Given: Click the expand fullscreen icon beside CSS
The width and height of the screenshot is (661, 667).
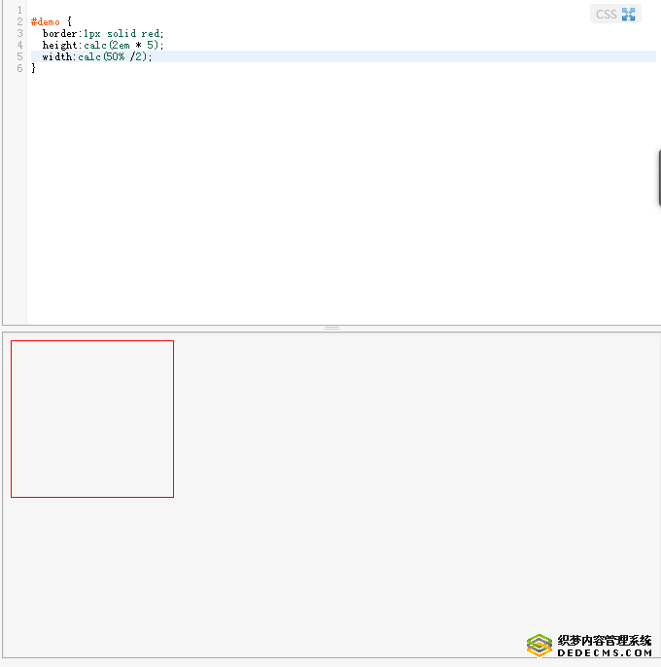Looking at the screenshot, I should [629, 14].
